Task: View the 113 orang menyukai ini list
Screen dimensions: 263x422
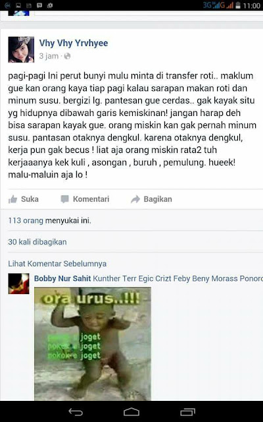Action: [x=50, y=221]
